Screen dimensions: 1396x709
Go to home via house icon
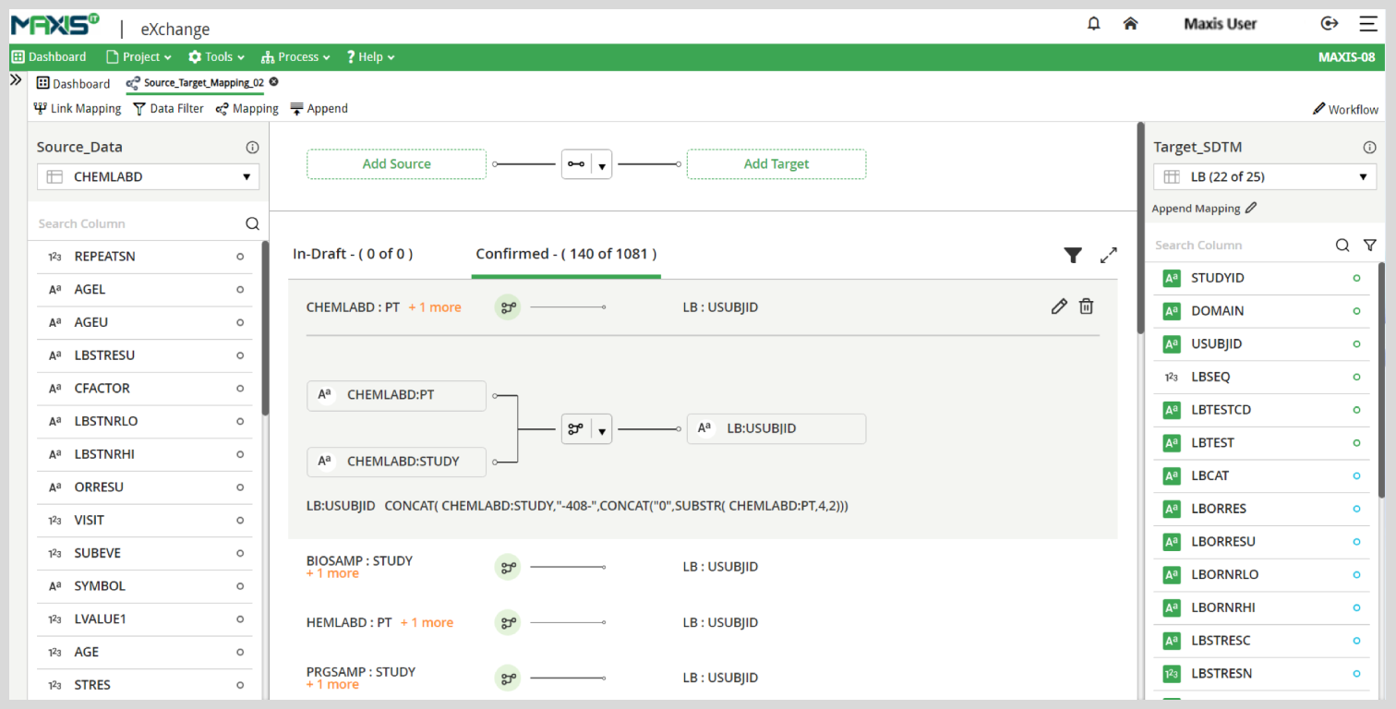pos(1130,24)
